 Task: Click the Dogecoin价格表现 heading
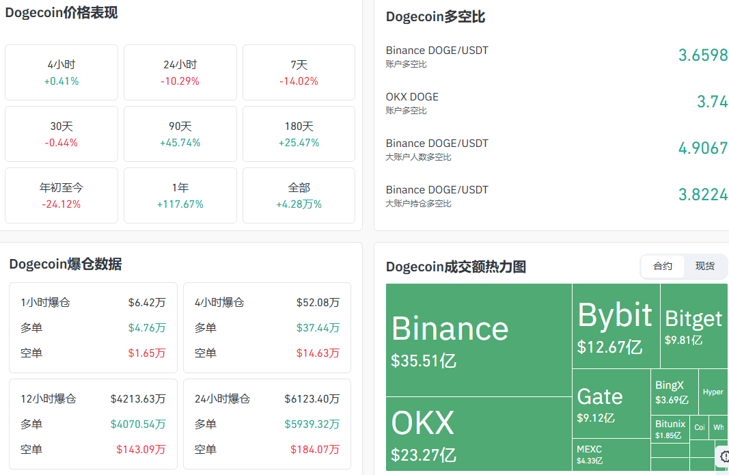coord(61,12)
